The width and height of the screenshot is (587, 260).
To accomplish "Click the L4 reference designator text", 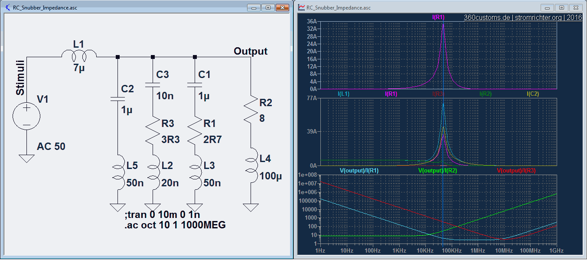I will 265,159.
